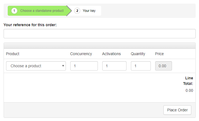
Task: Select the 'Choose a standalone product' step
Action: tap(42, 11)
